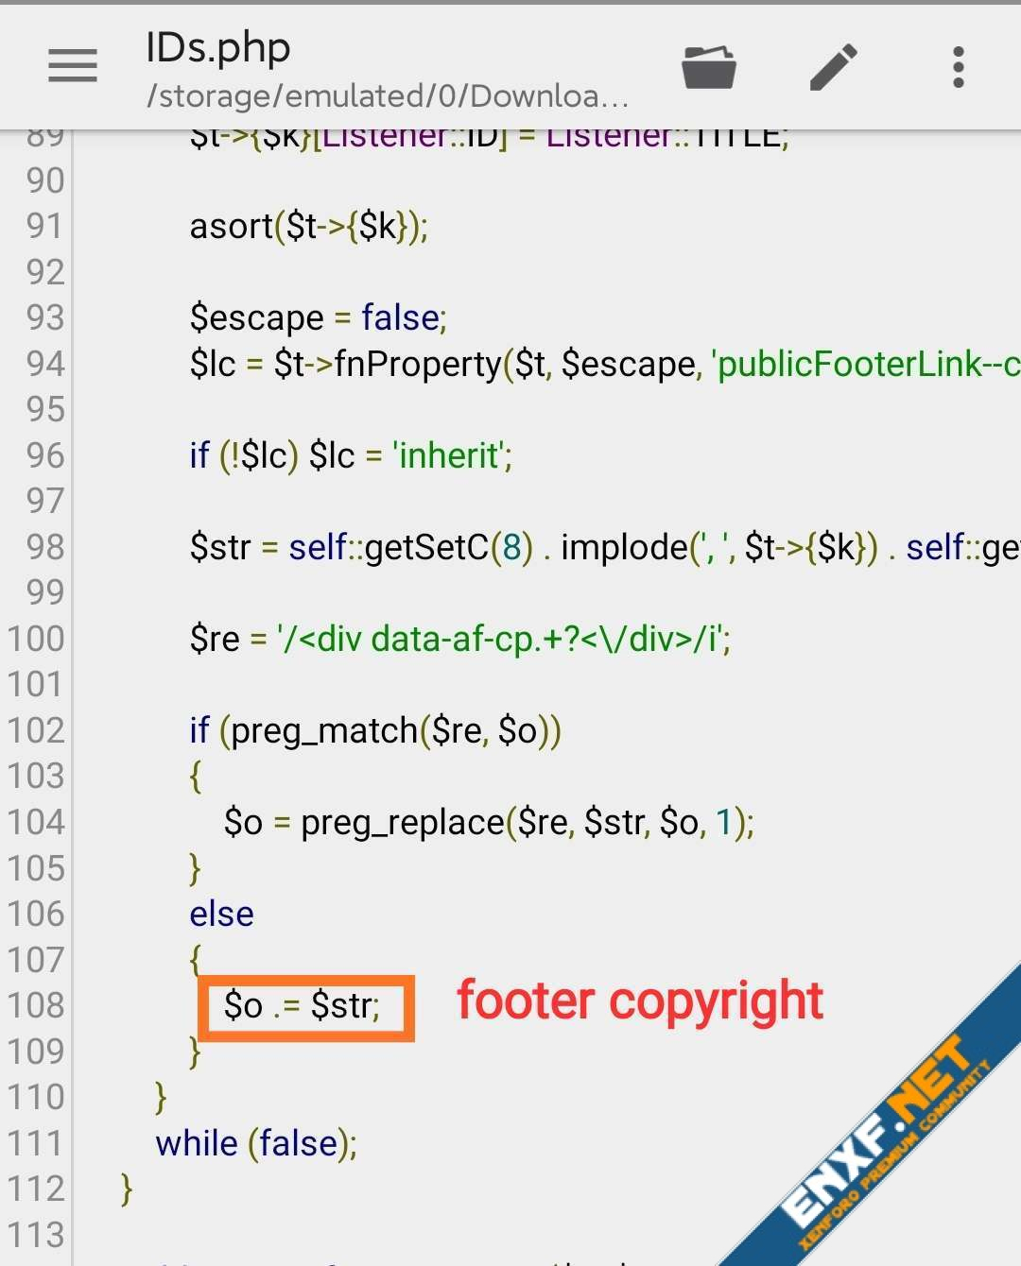Place cursor on $escape = false line
This screenshot has width=1021, height=1266.
pyautogui.click(x=318, y=318)
